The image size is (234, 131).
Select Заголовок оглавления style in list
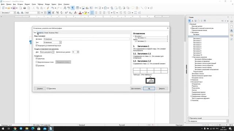[202, 61]
